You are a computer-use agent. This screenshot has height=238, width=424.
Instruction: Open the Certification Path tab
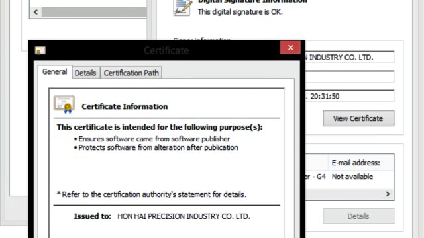131,73
